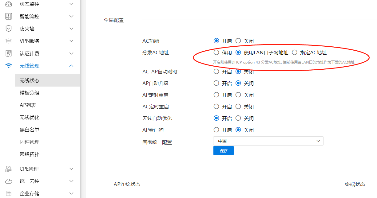Select 关闭 radio for AC功能

pyautogui.click(x=238, y=41)
